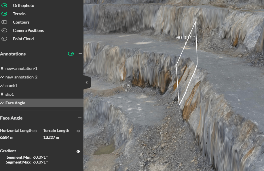Toggle the Gradient visibility eye icon

tap(78, 151)
